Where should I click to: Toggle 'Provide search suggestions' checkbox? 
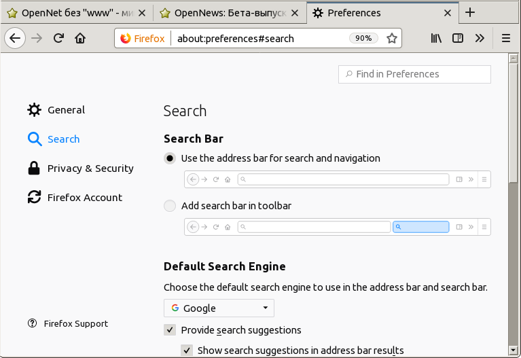170,330
